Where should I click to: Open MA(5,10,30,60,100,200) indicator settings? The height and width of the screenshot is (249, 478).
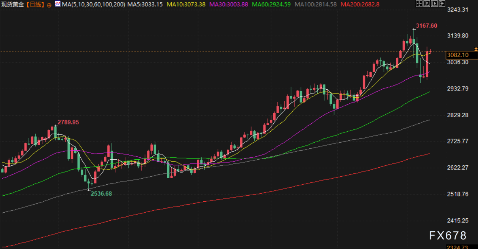[92, 5]
